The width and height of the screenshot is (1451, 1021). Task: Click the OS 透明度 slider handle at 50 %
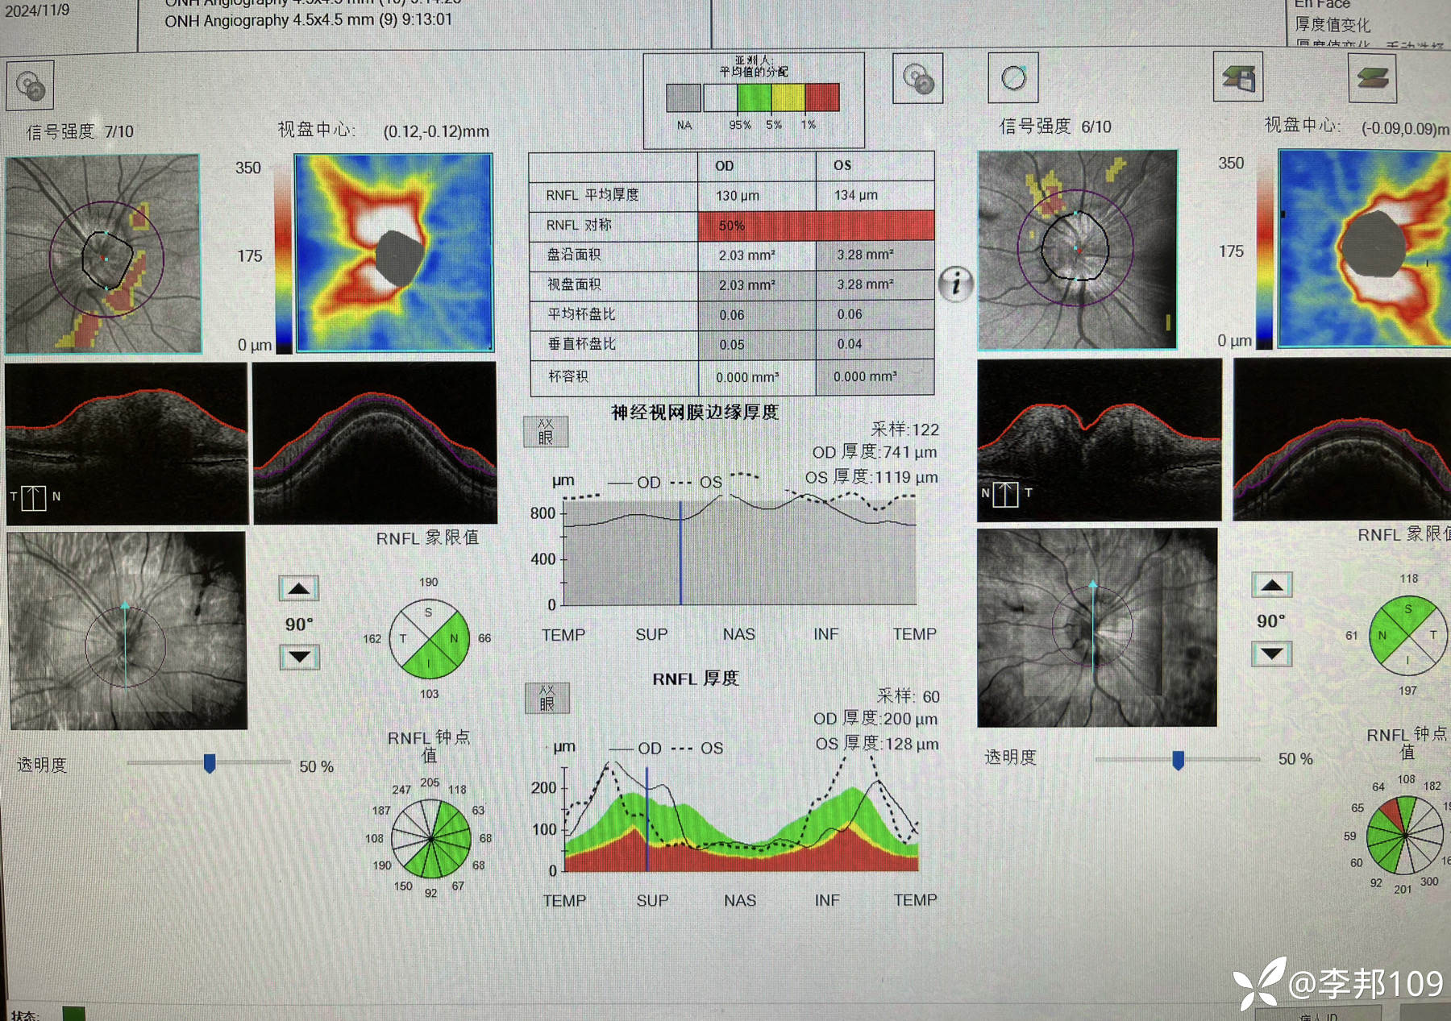click(x=1178, y=760)
